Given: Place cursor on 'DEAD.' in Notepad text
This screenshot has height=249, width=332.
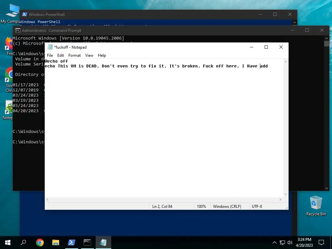Looking at the screenshot, I should [92, 66].
